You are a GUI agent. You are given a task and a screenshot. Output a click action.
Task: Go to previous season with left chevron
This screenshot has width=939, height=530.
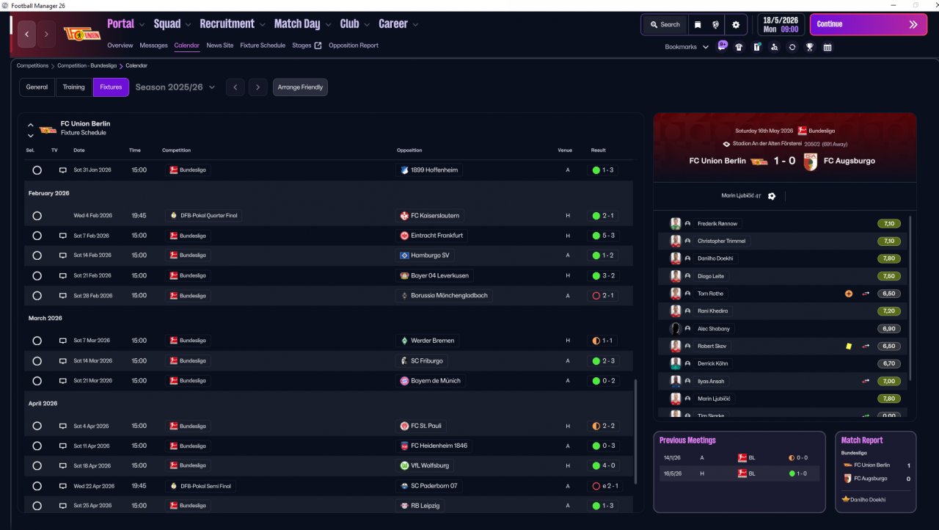[x=235, y=87]
